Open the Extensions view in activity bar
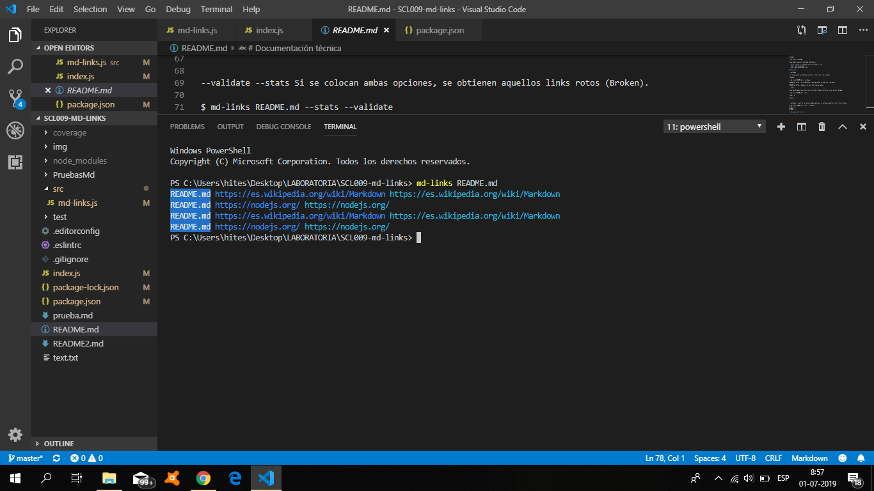The height and width of the screenshot is (491, 874). point(15,162)
